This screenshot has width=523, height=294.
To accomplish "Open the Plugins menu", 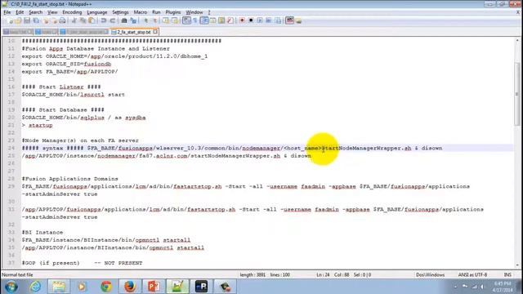I will click(x=173, y=12).
